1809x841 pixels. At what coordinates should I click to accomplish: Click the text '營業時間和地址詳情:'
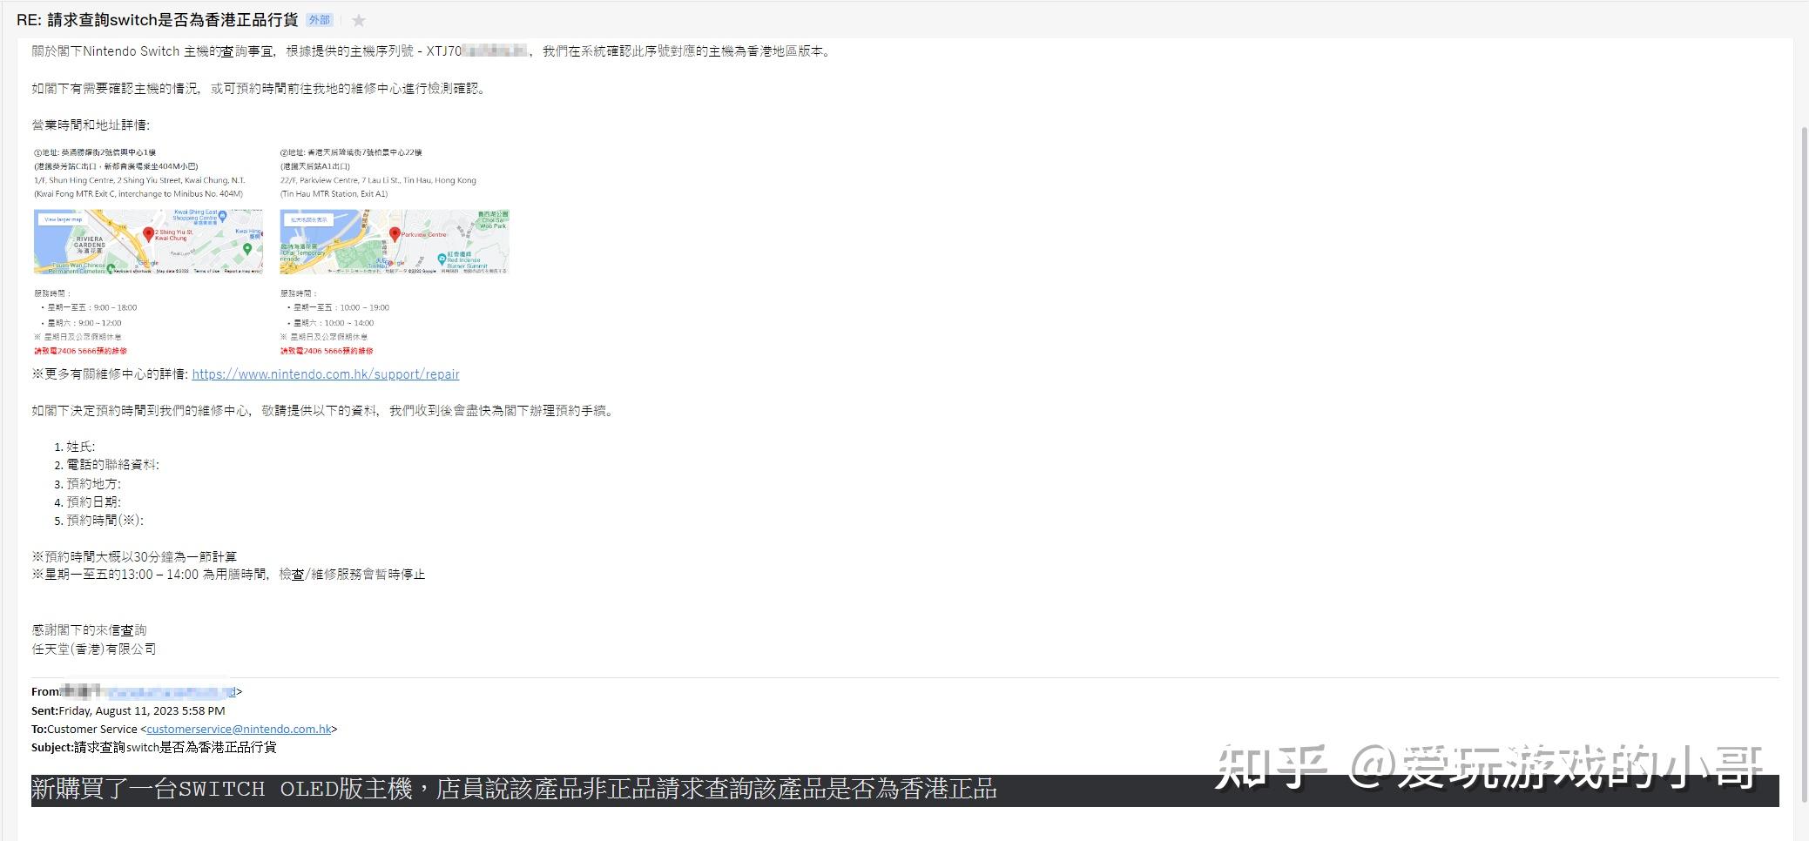(x=91, y=125)
